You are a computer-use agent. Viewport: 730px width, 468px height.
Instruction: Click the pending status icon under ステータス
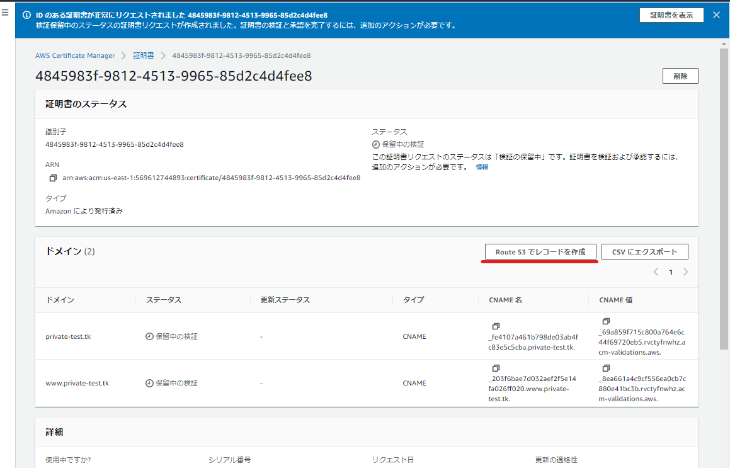pos(376,144)
